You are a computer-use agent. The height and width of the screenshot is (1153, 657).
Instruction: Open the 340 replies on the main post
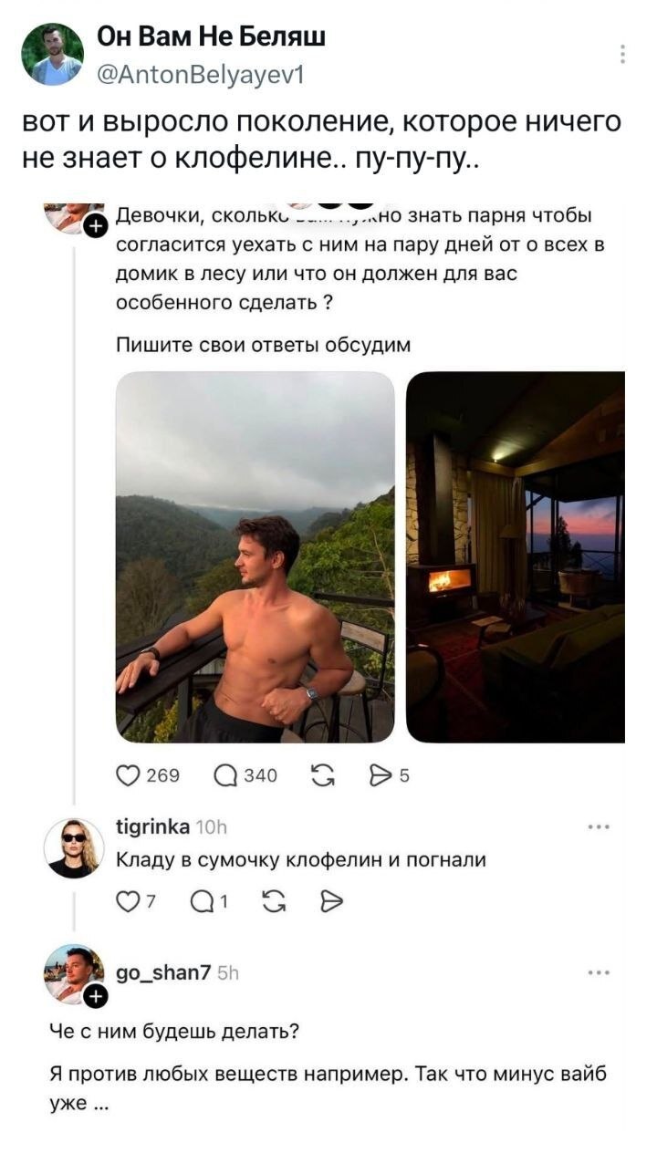224,776
